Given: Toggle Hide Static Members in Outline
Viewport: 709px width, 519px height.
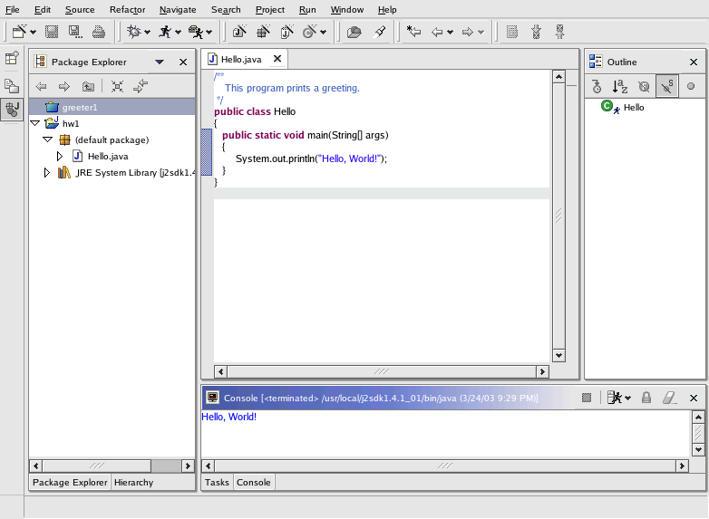Looking at the screenshot, I should point(666,87).
